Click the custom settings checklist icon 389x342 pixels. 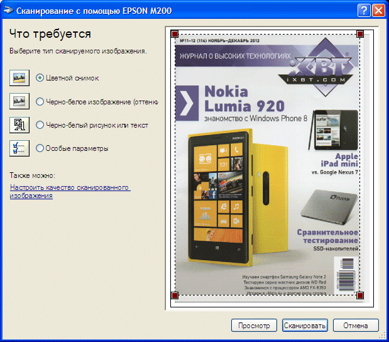[19, 148]
